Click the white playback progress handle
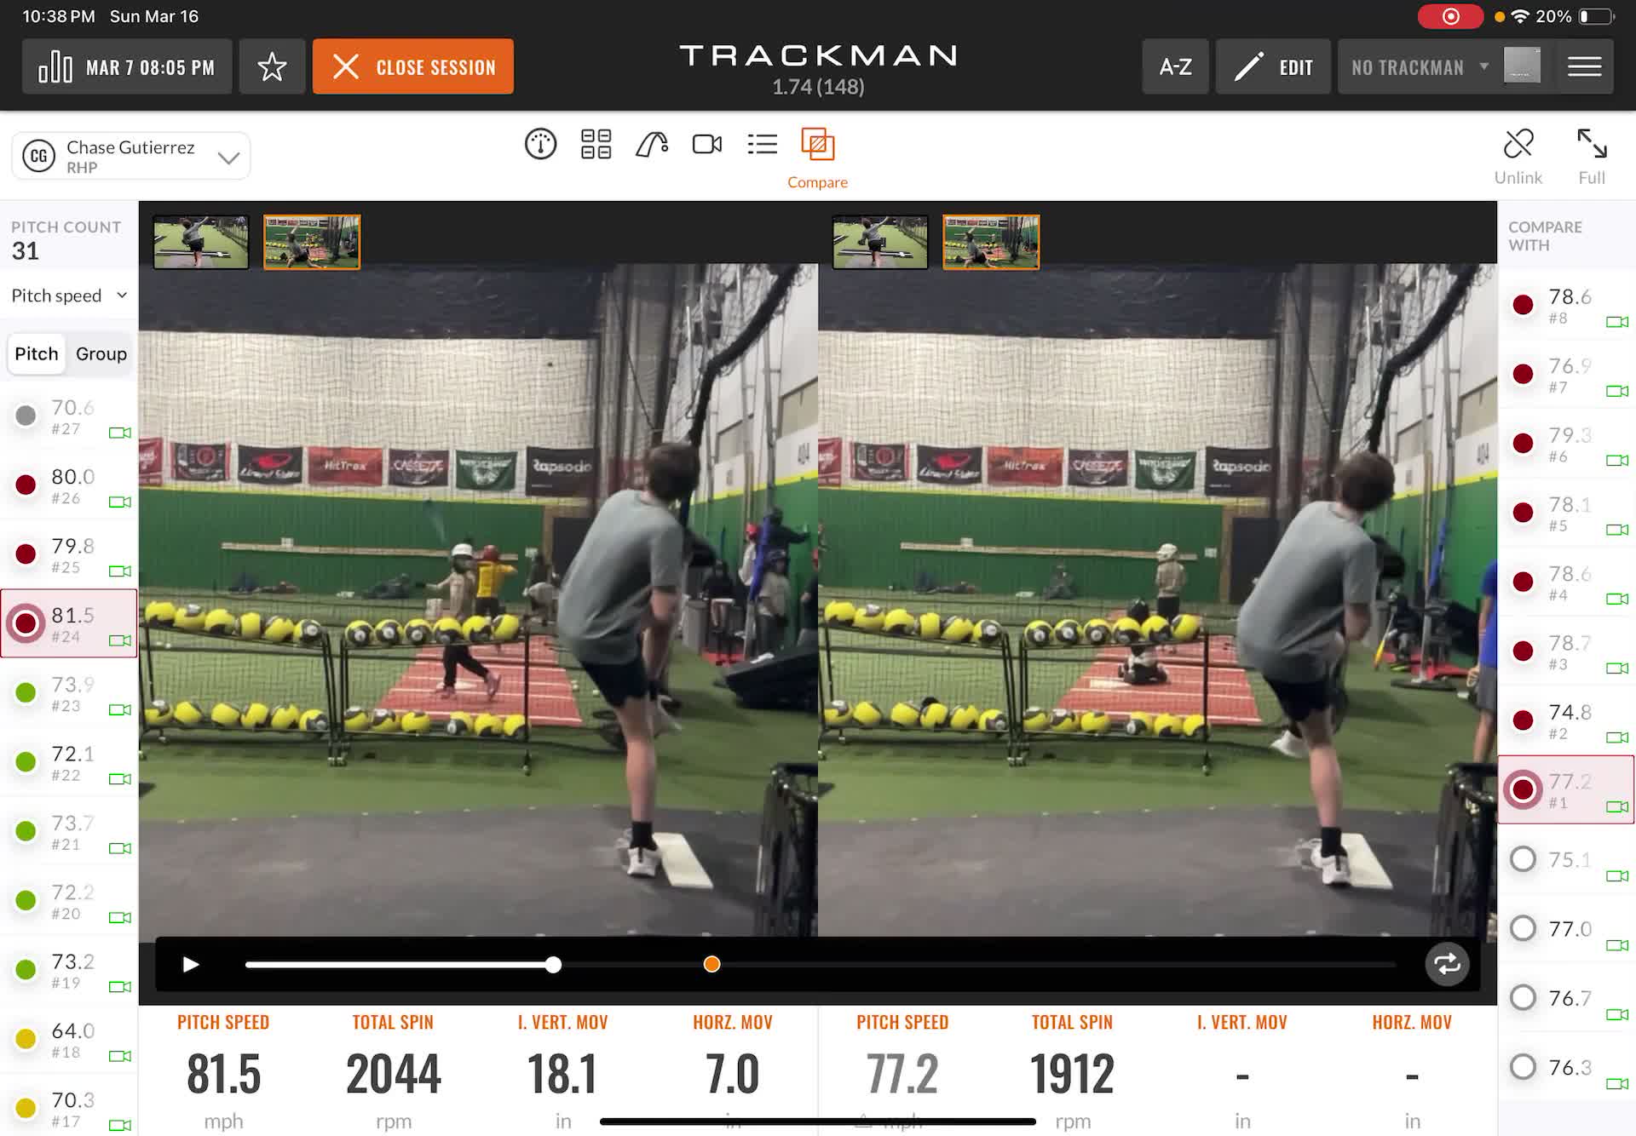The width and height of the screenshot is (1636, 1136). coord(554,964)
